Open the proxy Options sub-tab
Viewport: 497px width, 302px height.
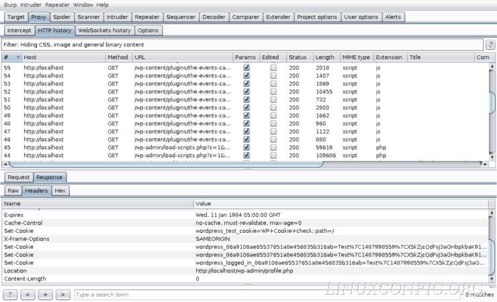pos(148,30)
